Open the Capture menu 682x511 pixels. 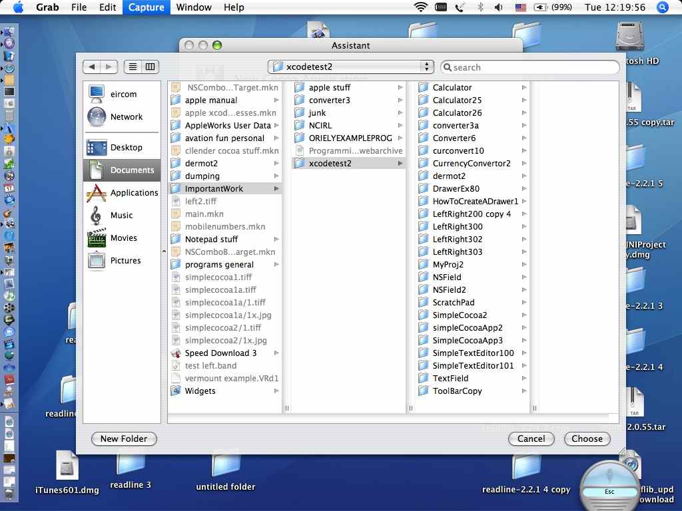[x=146, y=7]
